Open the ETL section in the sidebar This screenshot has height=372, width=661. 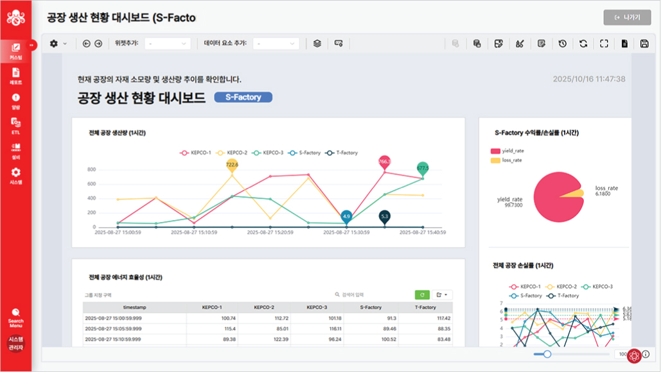click(x=15, y=126)
